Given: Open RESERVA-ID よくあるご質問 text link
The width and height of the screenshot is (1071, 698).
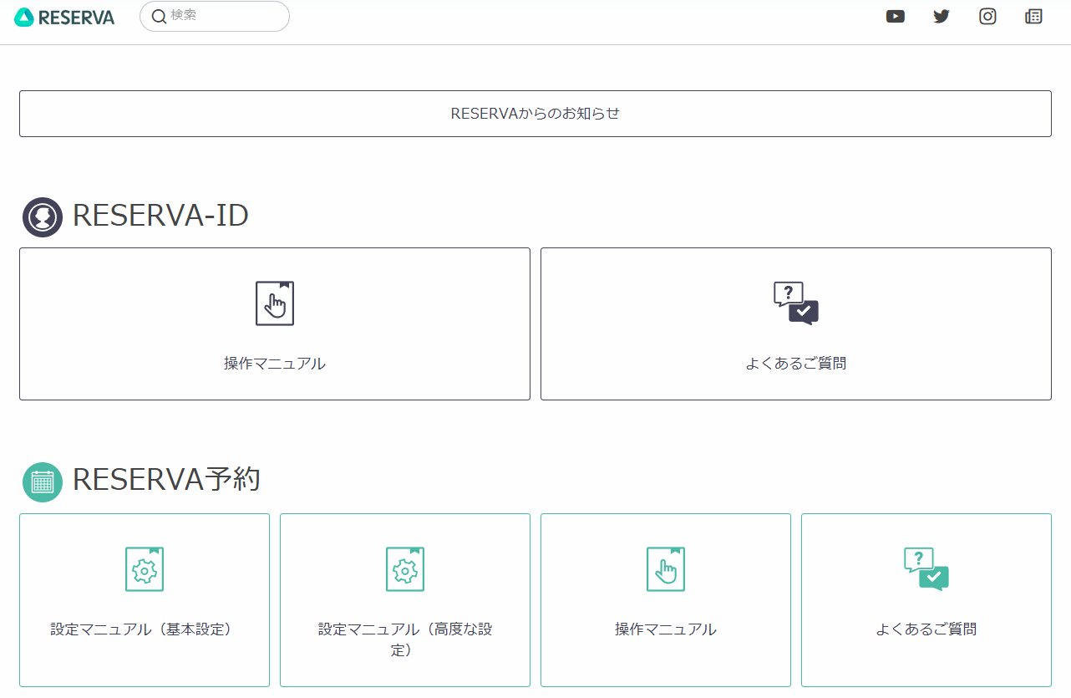Looking at the screenshot, I should [x=796, y=364].
